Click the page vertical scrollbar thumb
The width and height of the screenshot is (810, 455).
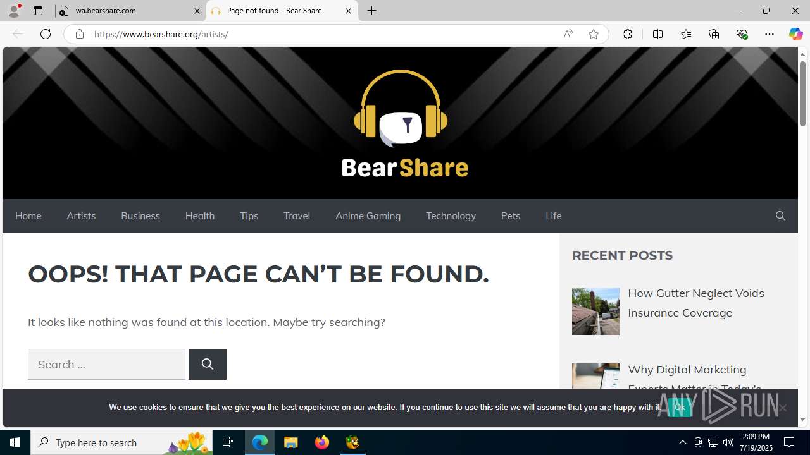point(802,94)
